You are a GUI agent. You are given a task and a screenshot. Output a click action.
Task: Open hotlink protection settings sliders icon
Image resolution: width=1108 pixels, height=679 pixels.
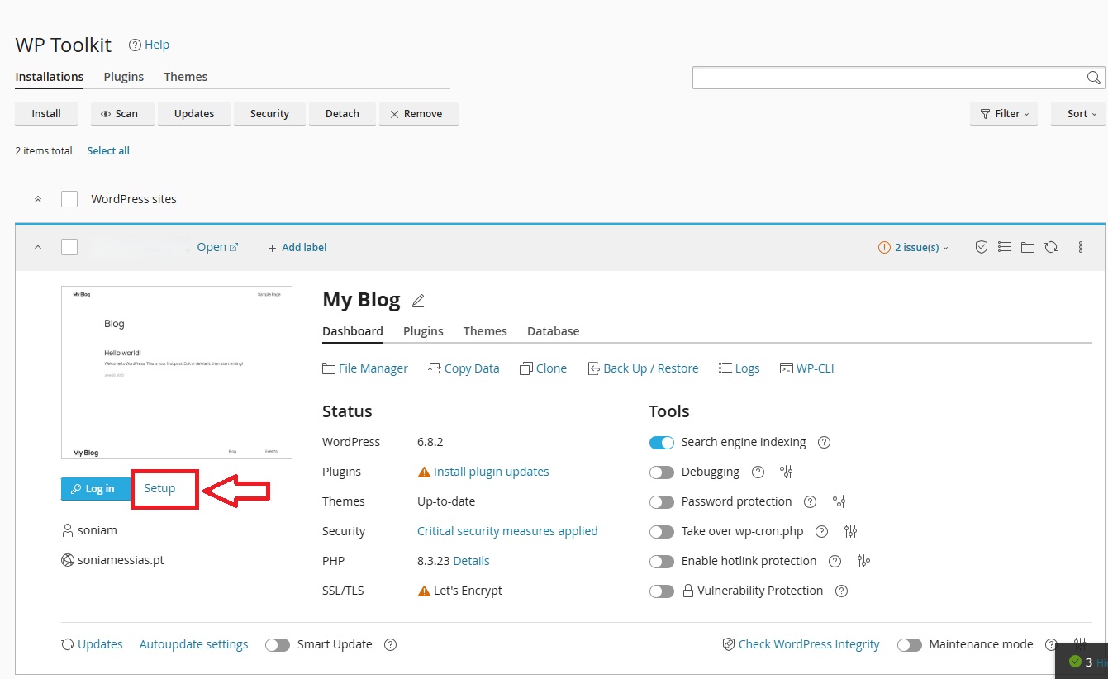[x=863, y=561]
